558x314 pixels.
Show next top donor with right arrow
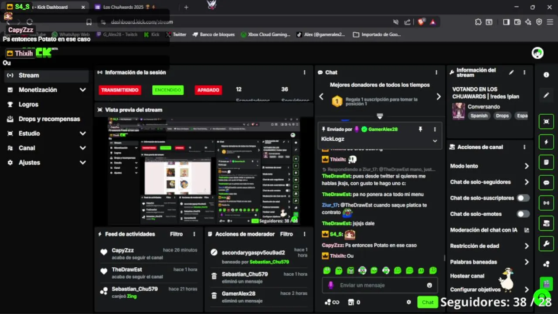click(439, 97)
